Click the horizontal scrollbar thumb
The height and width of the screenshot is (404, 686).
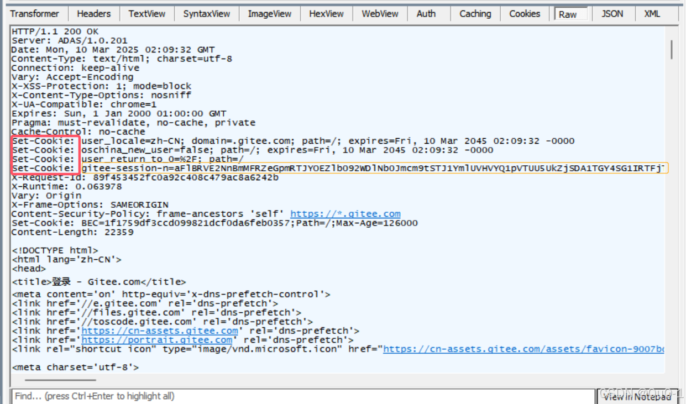coord(60,380)
